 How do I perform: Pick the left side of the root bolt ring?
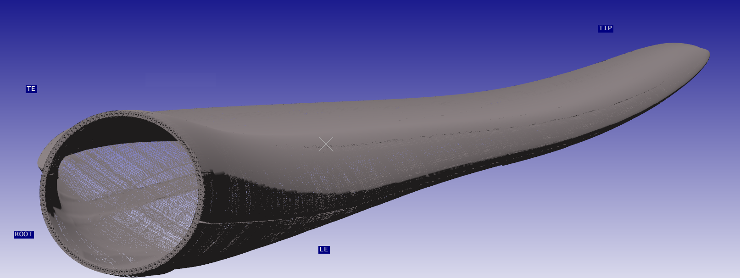tap(43, 193)
